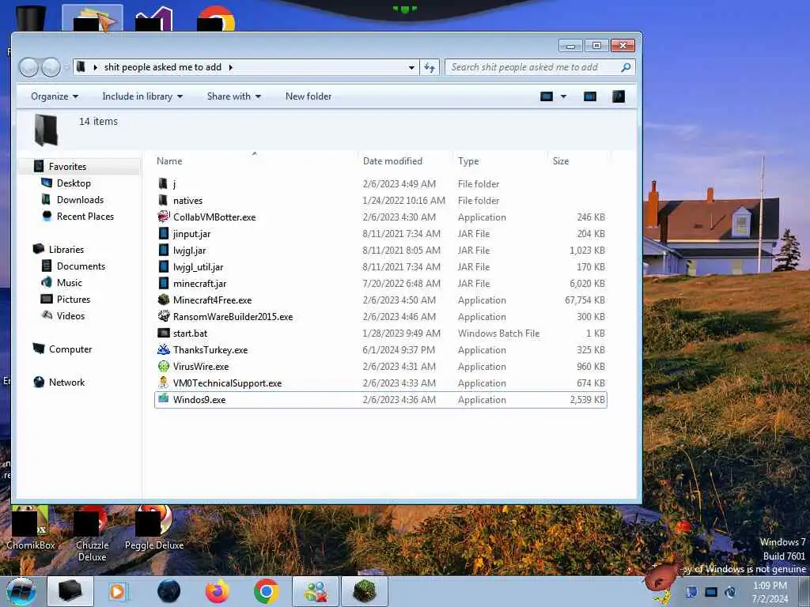Open recent pages dropdown near Back buttons
Image resolution: width=810 pixels, height=607 pixels.
coord(66,67)
